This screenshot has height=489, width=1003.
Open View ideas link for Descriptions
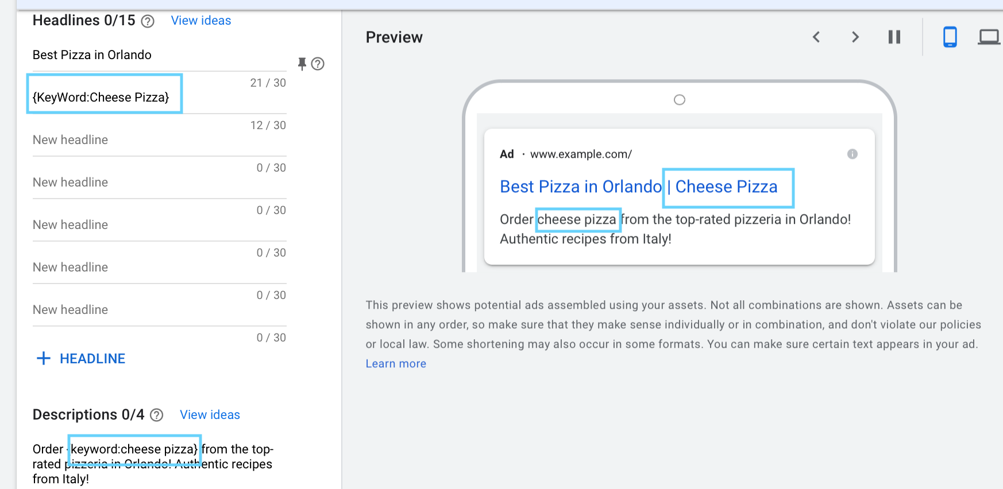[210, 415]
